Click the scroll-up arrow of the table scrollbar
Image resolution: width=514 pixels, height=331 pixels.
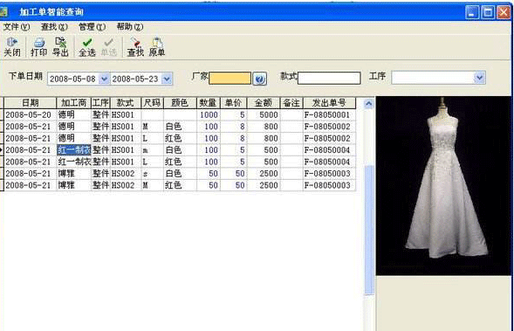tap(369, 104)
